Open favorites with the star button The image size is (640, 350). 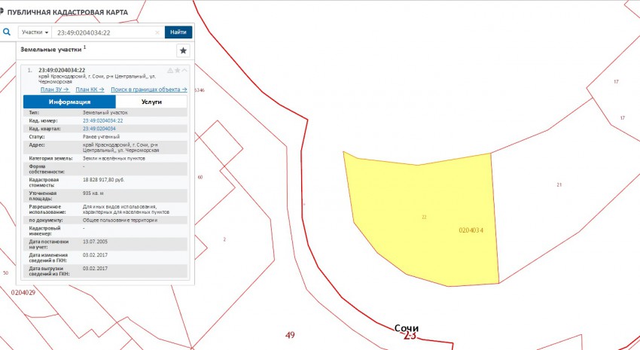(x=183, y=50)
